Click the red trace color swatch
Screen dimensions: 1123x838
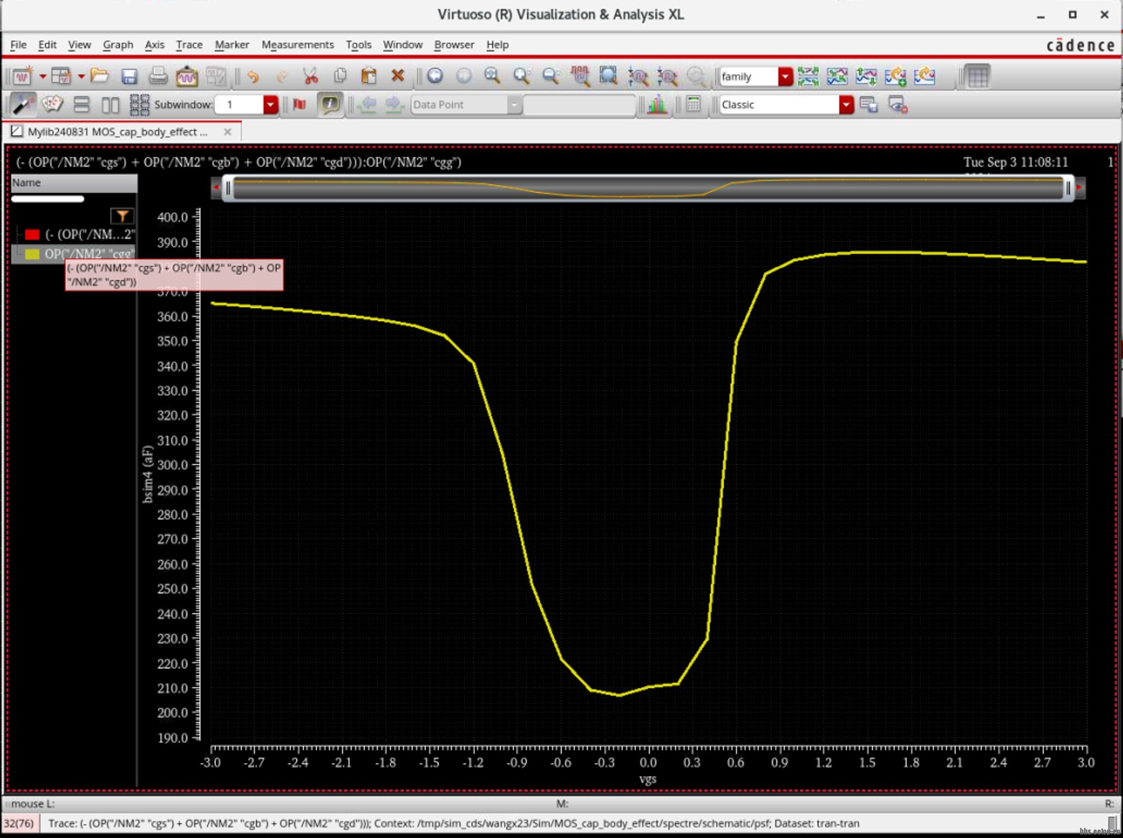pos(32,234)
